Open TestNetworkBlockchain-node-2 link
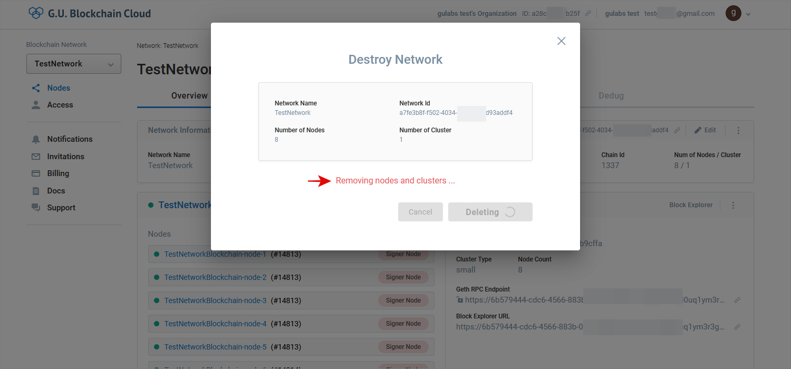The height and width of the screenshot is (369, 791). tap(215, 277)
